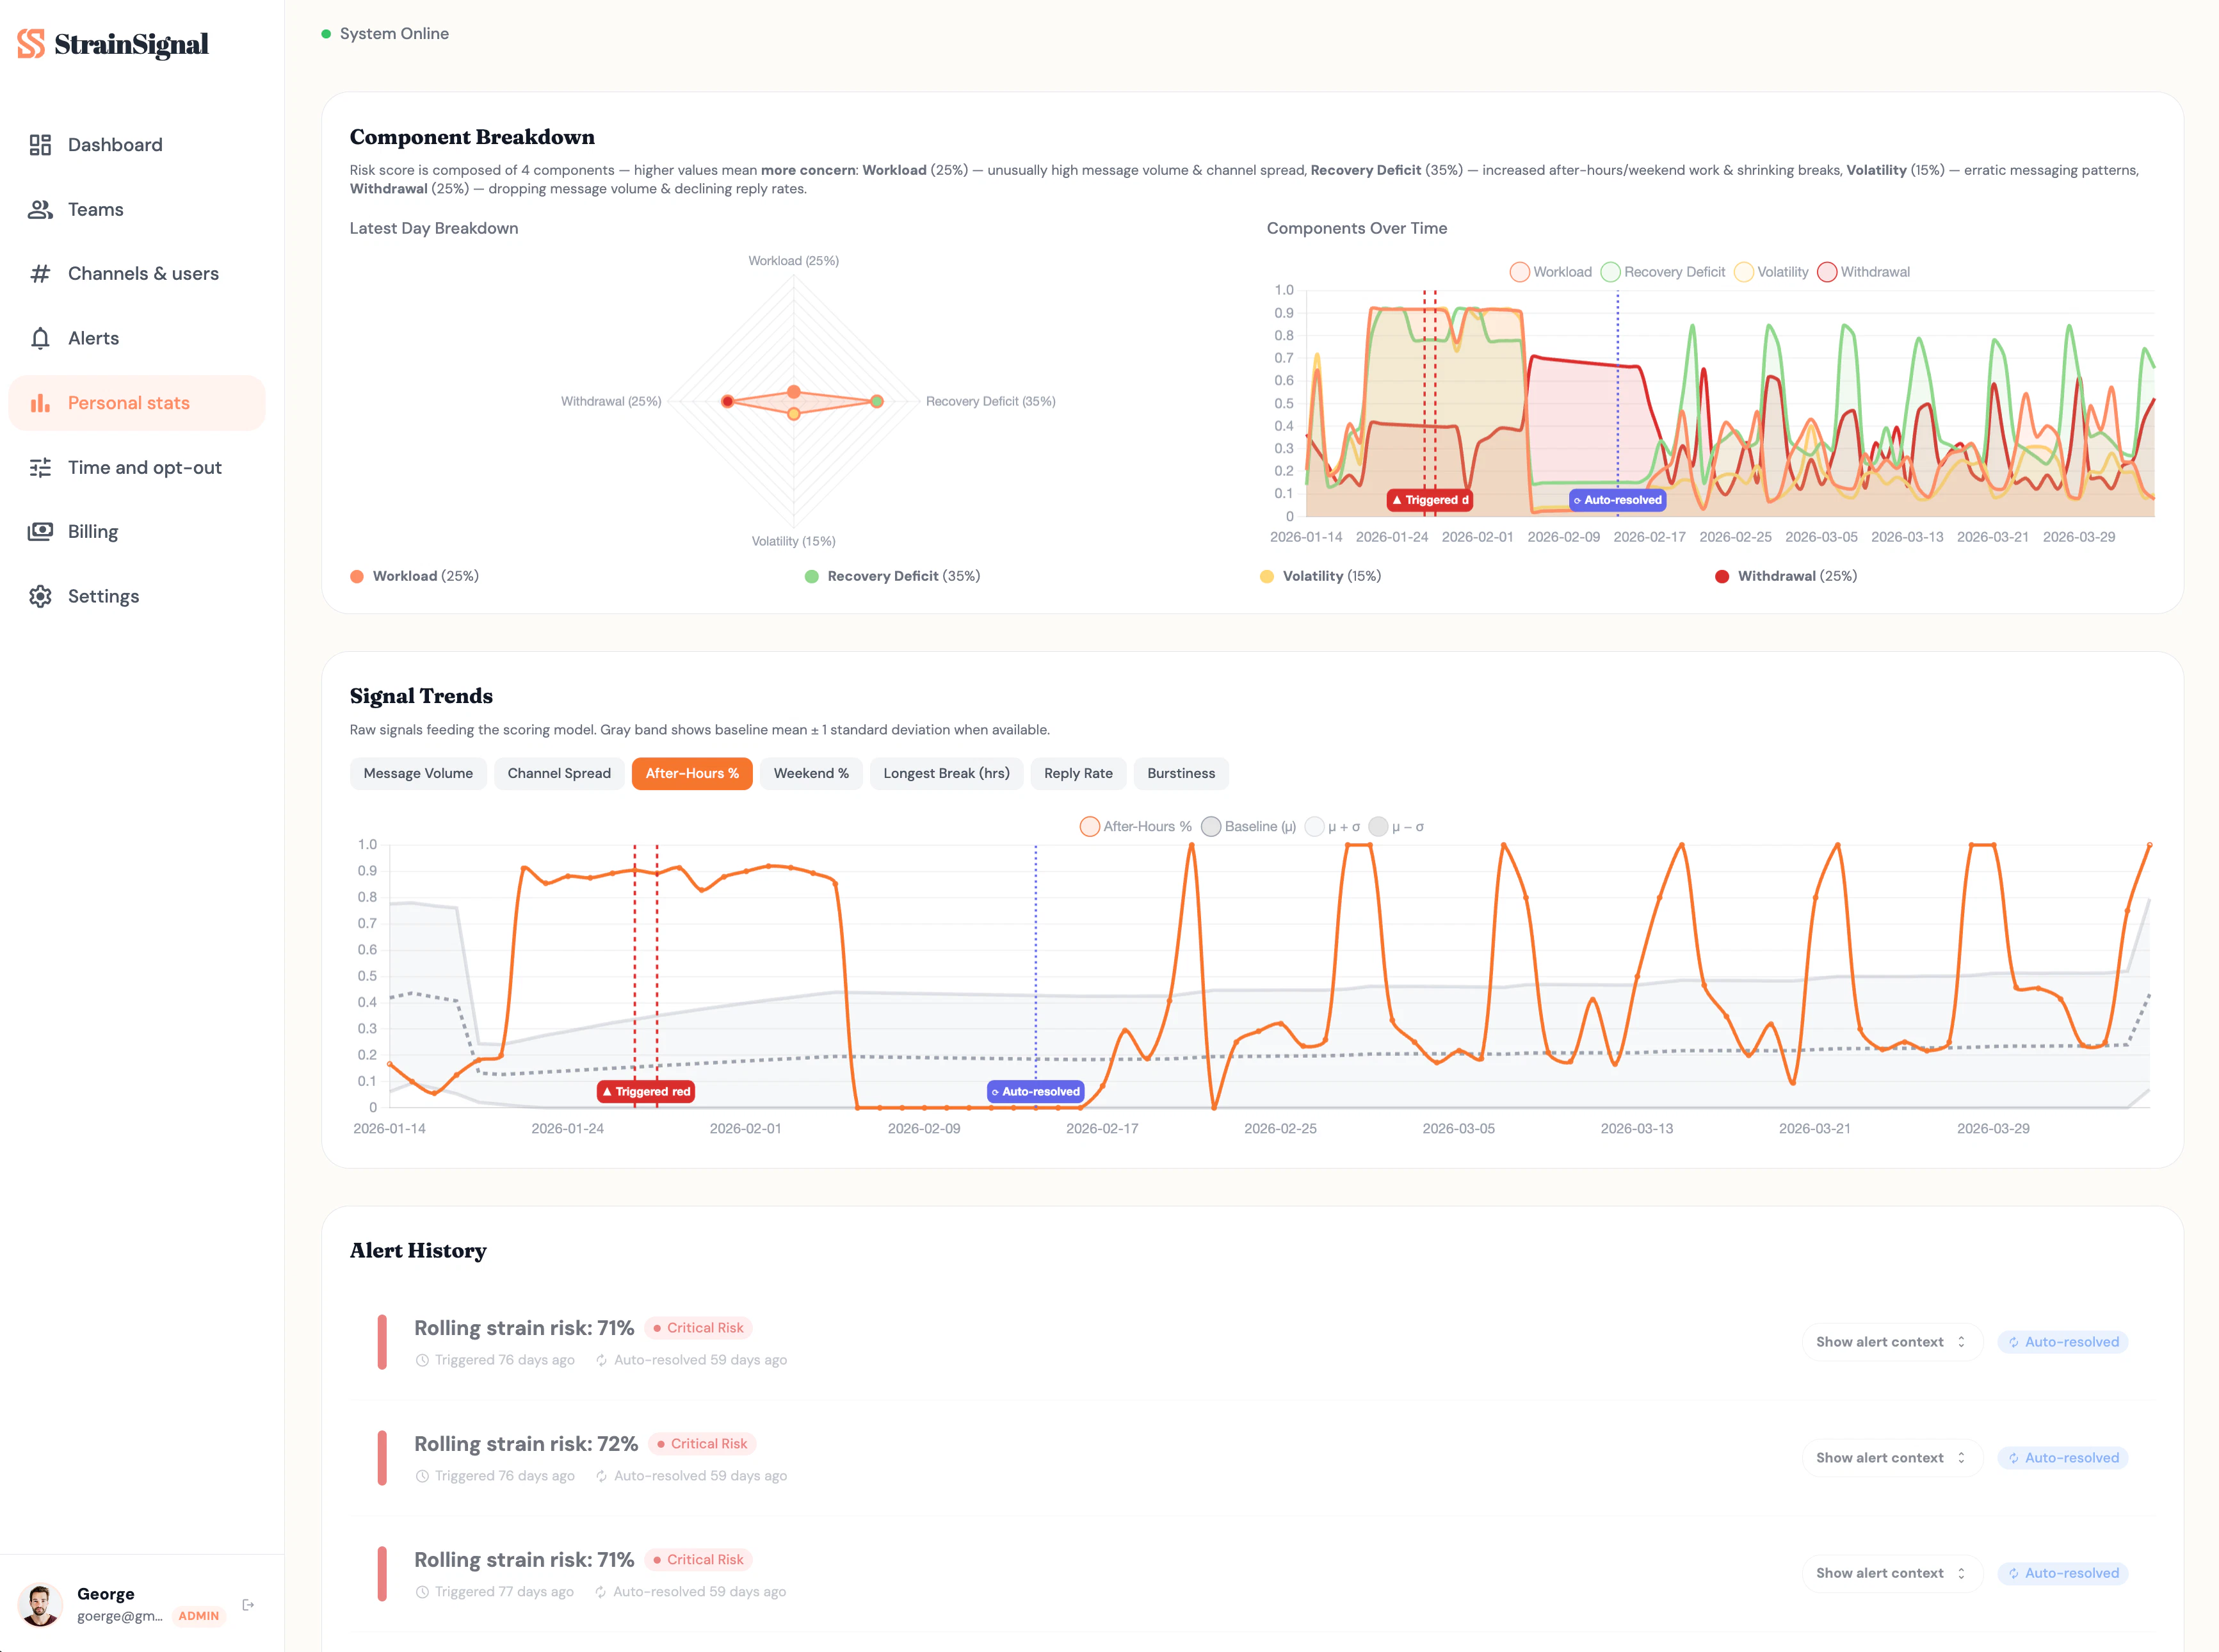
Task: Open Time and opt-out settings
Action: (x=144, y=467)
